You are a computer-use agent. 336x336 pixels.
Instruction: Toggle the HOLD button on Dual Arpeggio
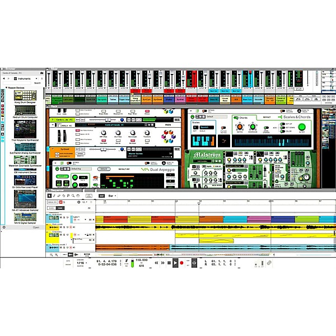tap(105, 169)
